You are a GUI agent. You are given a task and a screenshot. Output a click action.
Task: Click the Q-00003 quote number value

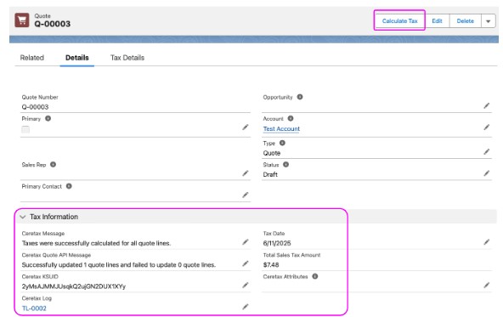[x=35, y=107]
